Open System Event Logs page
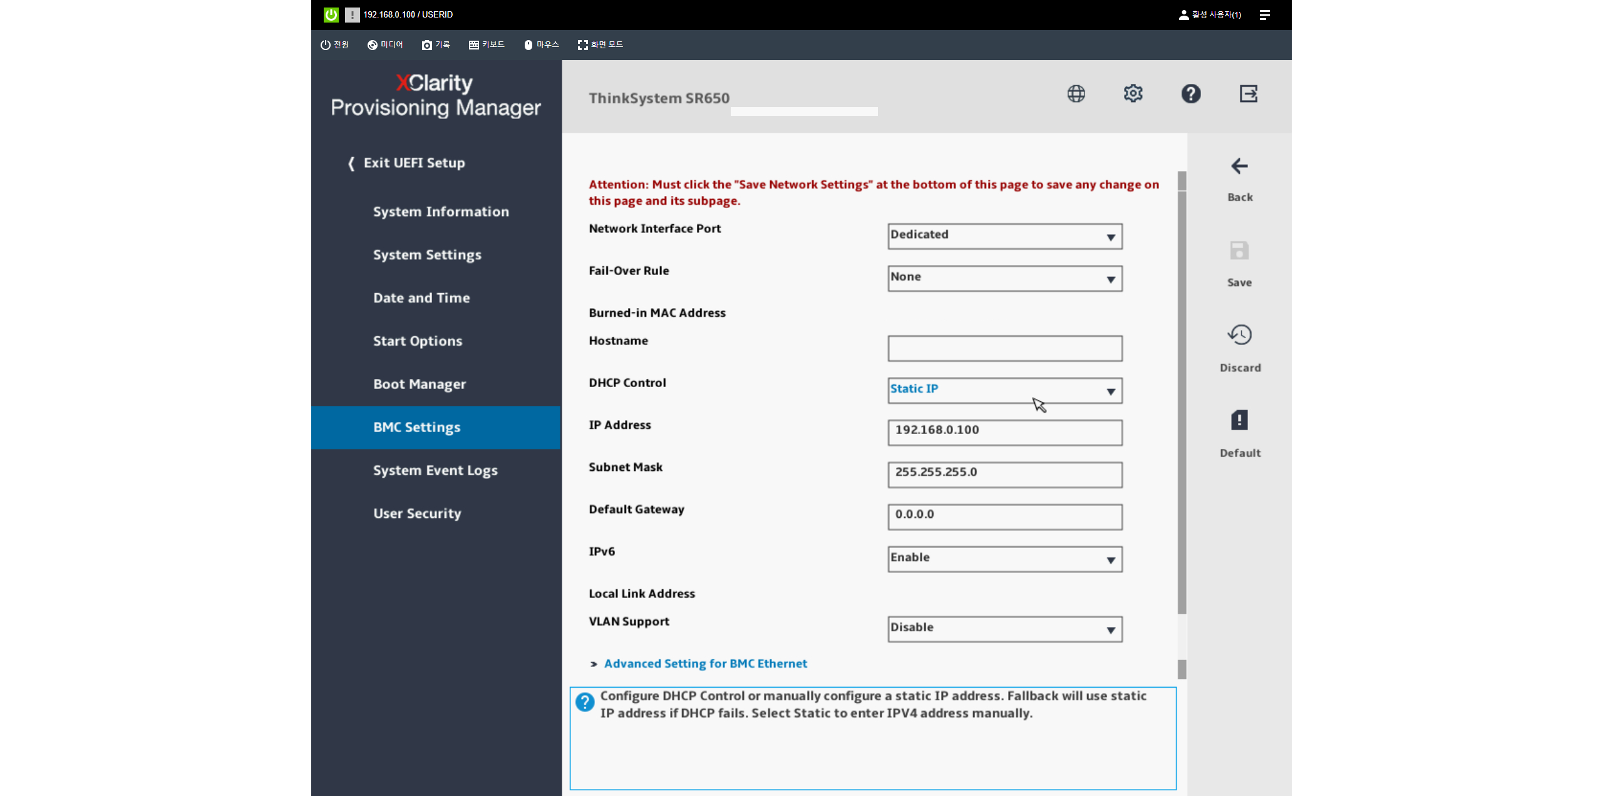Screen dimensions: 1603x796 435,470
